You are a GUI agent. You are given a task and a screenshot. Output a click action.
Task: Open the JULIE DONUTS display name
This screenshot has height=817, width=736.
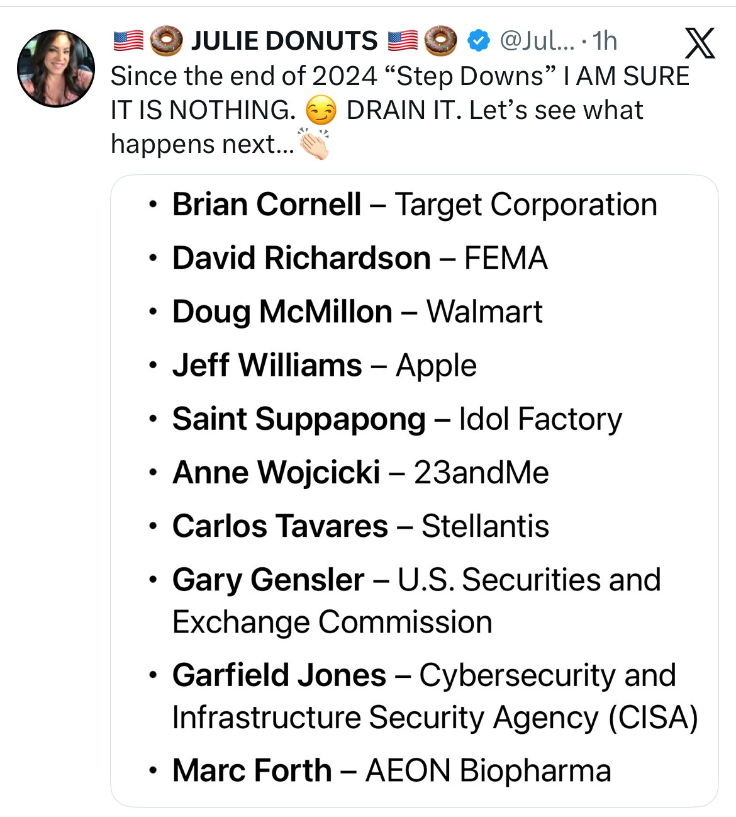click(x=284, y=41)
